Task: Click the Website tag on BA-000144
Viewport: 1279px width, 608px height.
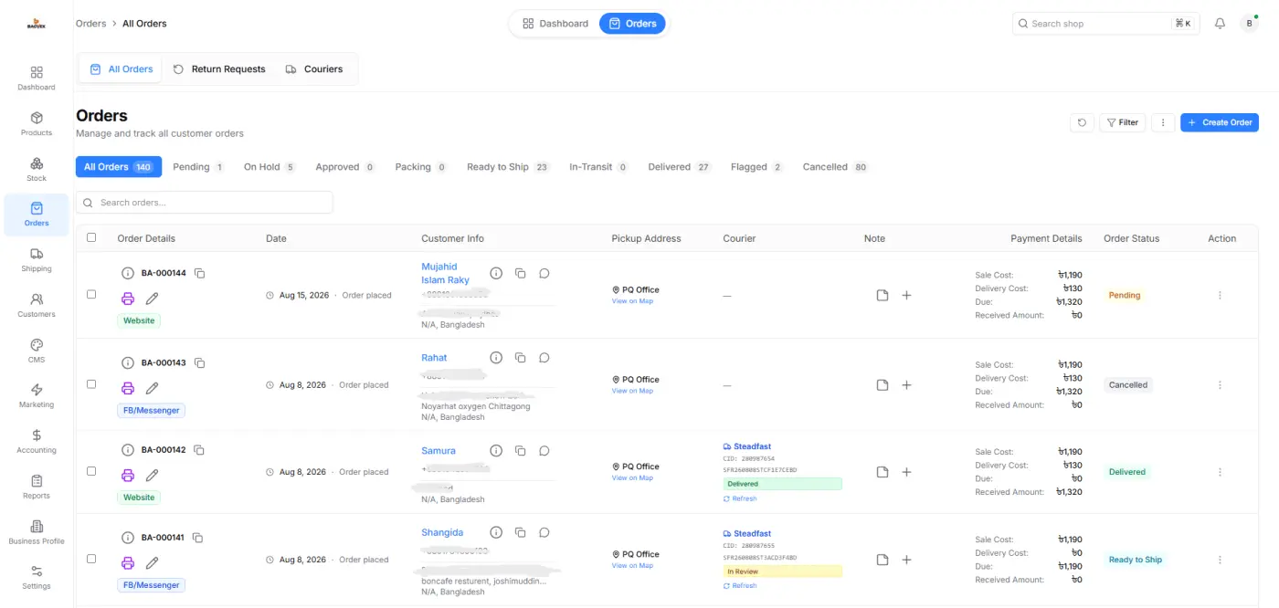Action: [x=139, y=320]
